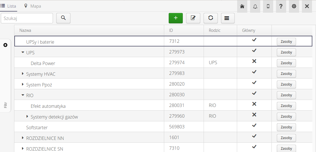Viewport: 316px width, 152px height.
Task: Click the magnifier search button
Action: tap(63, 18)
